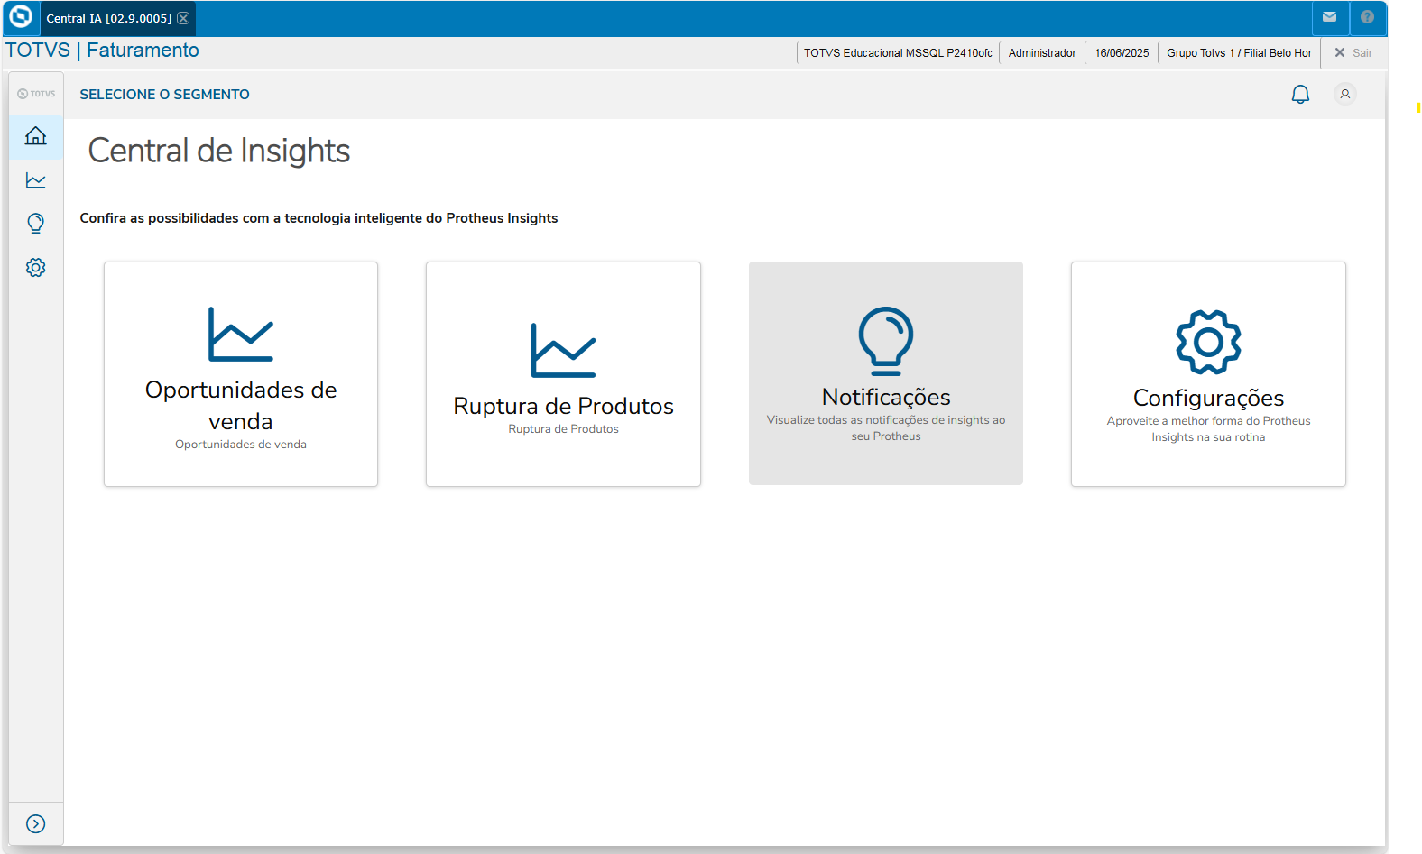The width and height of the screenshot is (1422, 854).
Task: Click the TOTVS Educacional MSSQL P2410ofc label
Action: (898, 53)
